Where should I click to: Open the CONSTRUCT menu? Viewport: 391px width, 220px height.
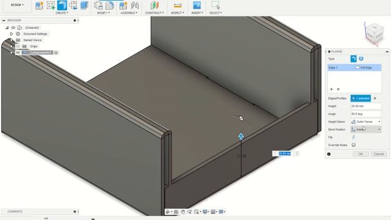tap(155, 13)
